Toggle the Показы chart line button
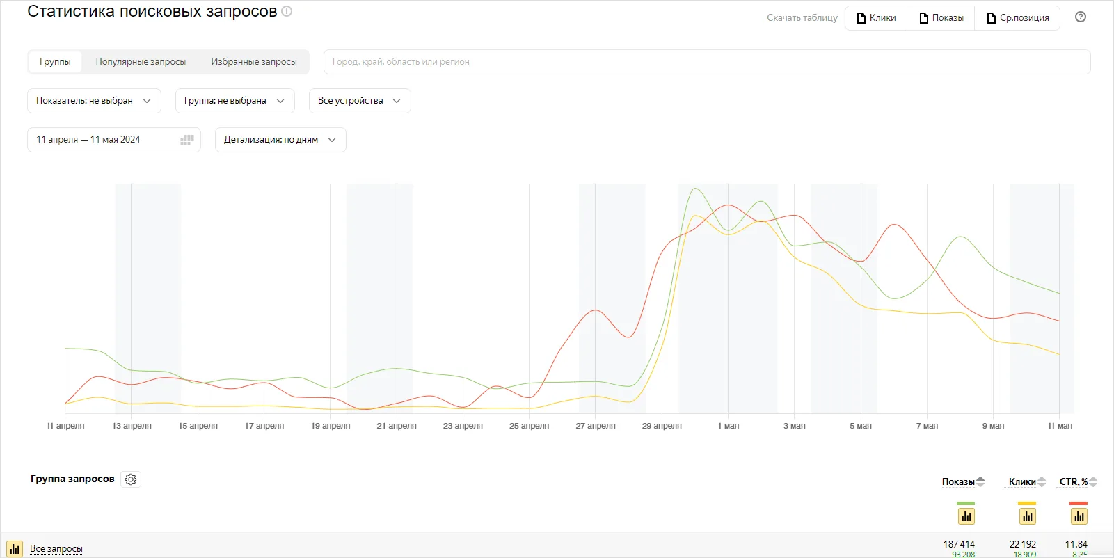The image size is (1114, 558). (x=966, y=516)
